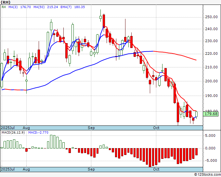This screenshot has width=221, height=177.
Task: Click the Oct label on MACD axis
Action: tap(156, 169)
